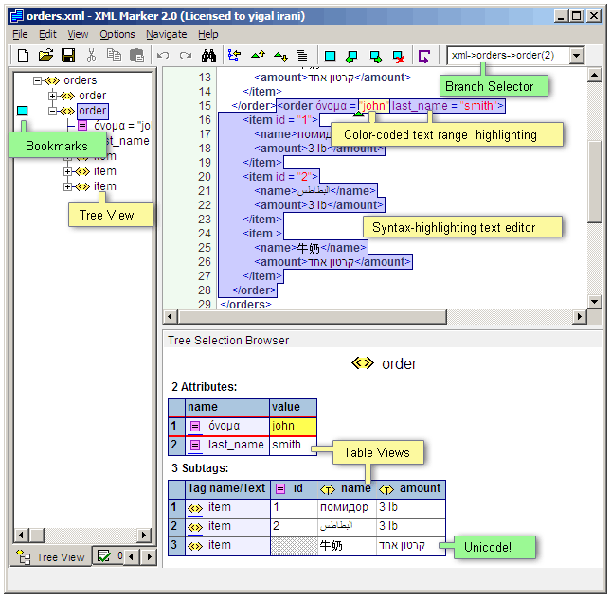Image resolution: width=611 pixels, height=598 pixels.
Task: Select the john attribute value cell
Action: [292, 426]
